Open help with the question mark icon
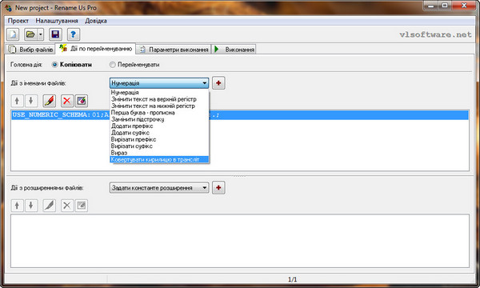The image size is (480, 288). coord(73,34)
